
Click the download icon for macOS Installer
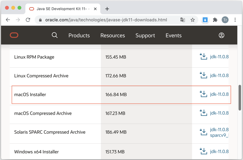(203, 94)
